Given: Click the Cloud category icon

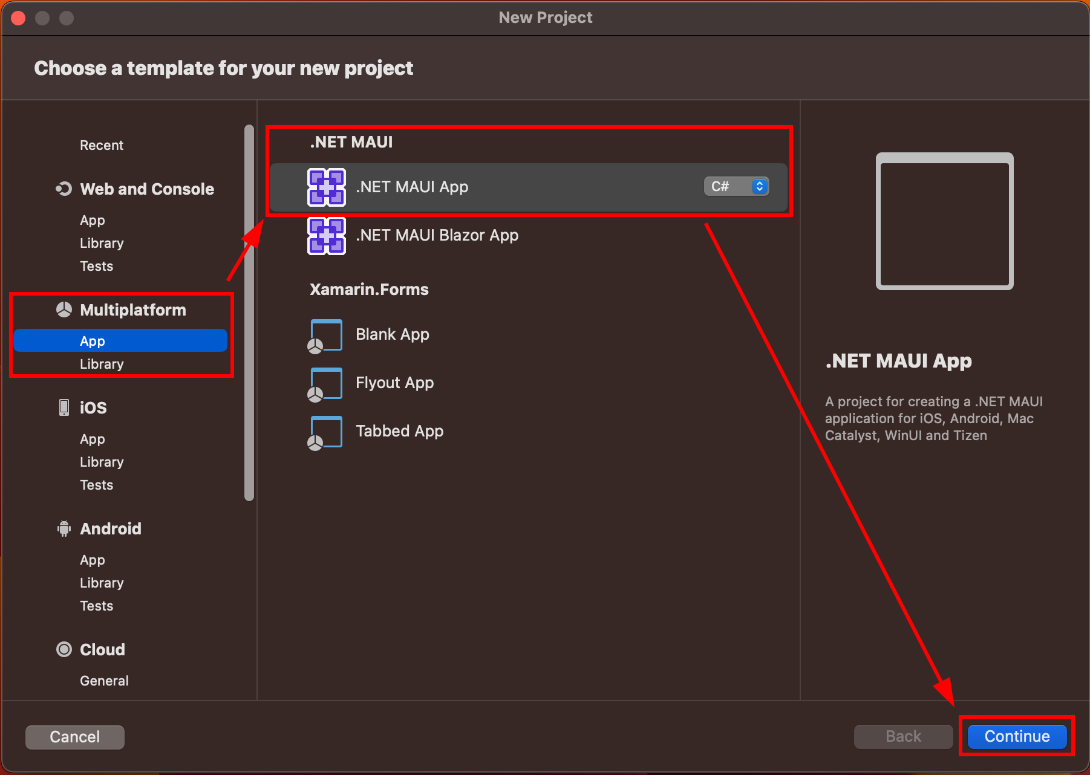Looking at the screenshot, I should tap(64, 649).
